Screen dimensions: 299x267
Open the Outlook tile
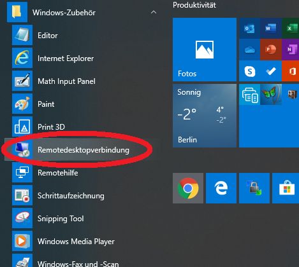[x=249, y=28]
